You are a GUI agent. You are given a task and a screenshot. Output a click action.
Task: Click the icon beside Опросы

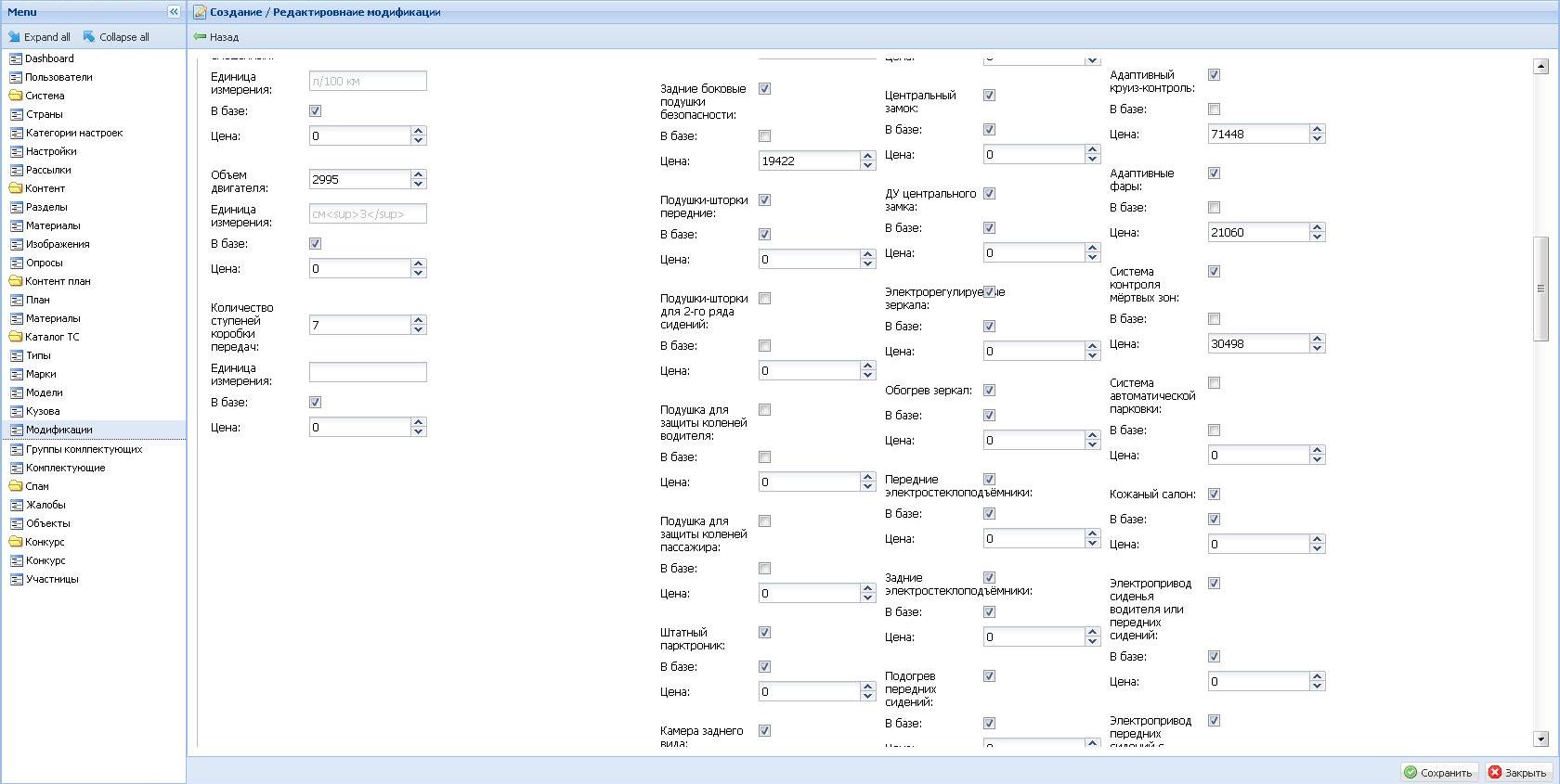(16, 263)
